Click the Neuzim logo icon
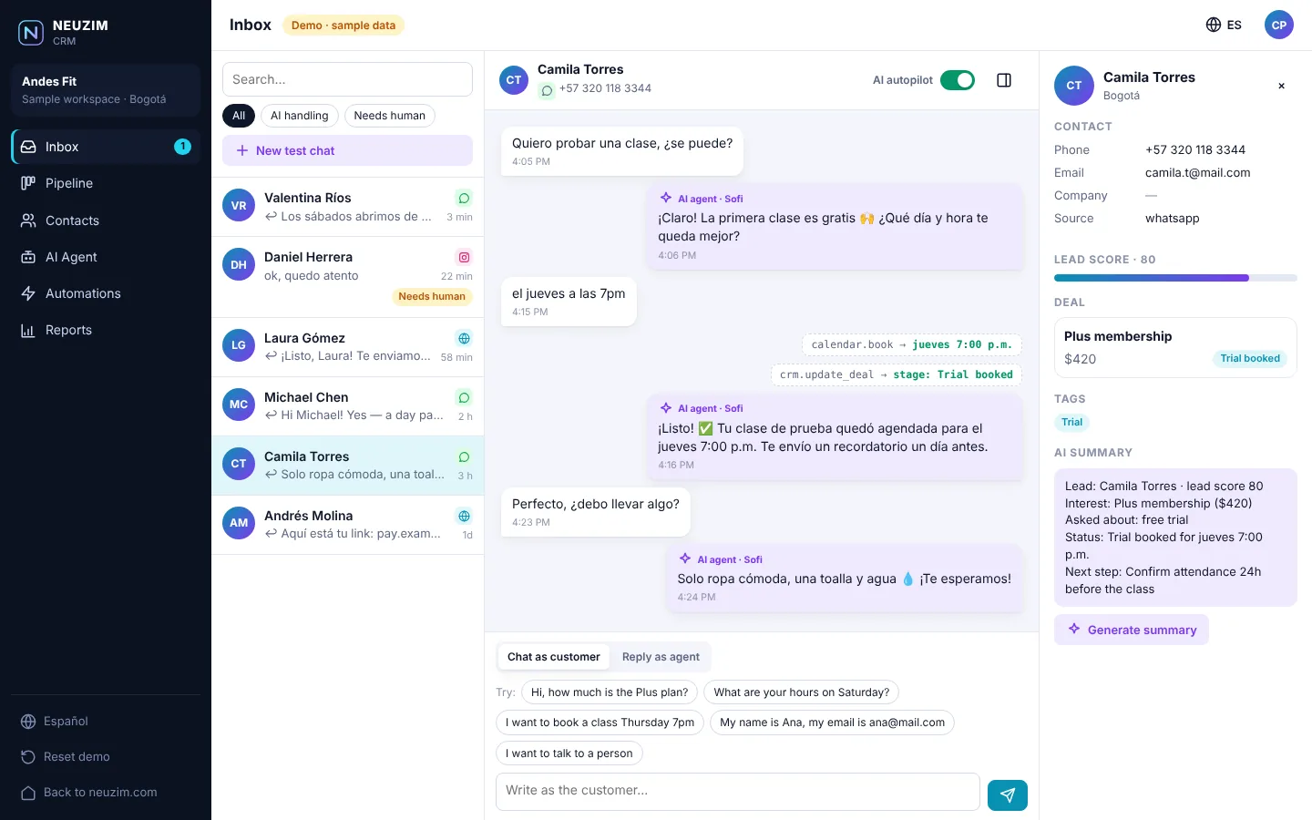Image resolution: width=1312 pixels, height=820 pixels. click(x=31, y=33)
